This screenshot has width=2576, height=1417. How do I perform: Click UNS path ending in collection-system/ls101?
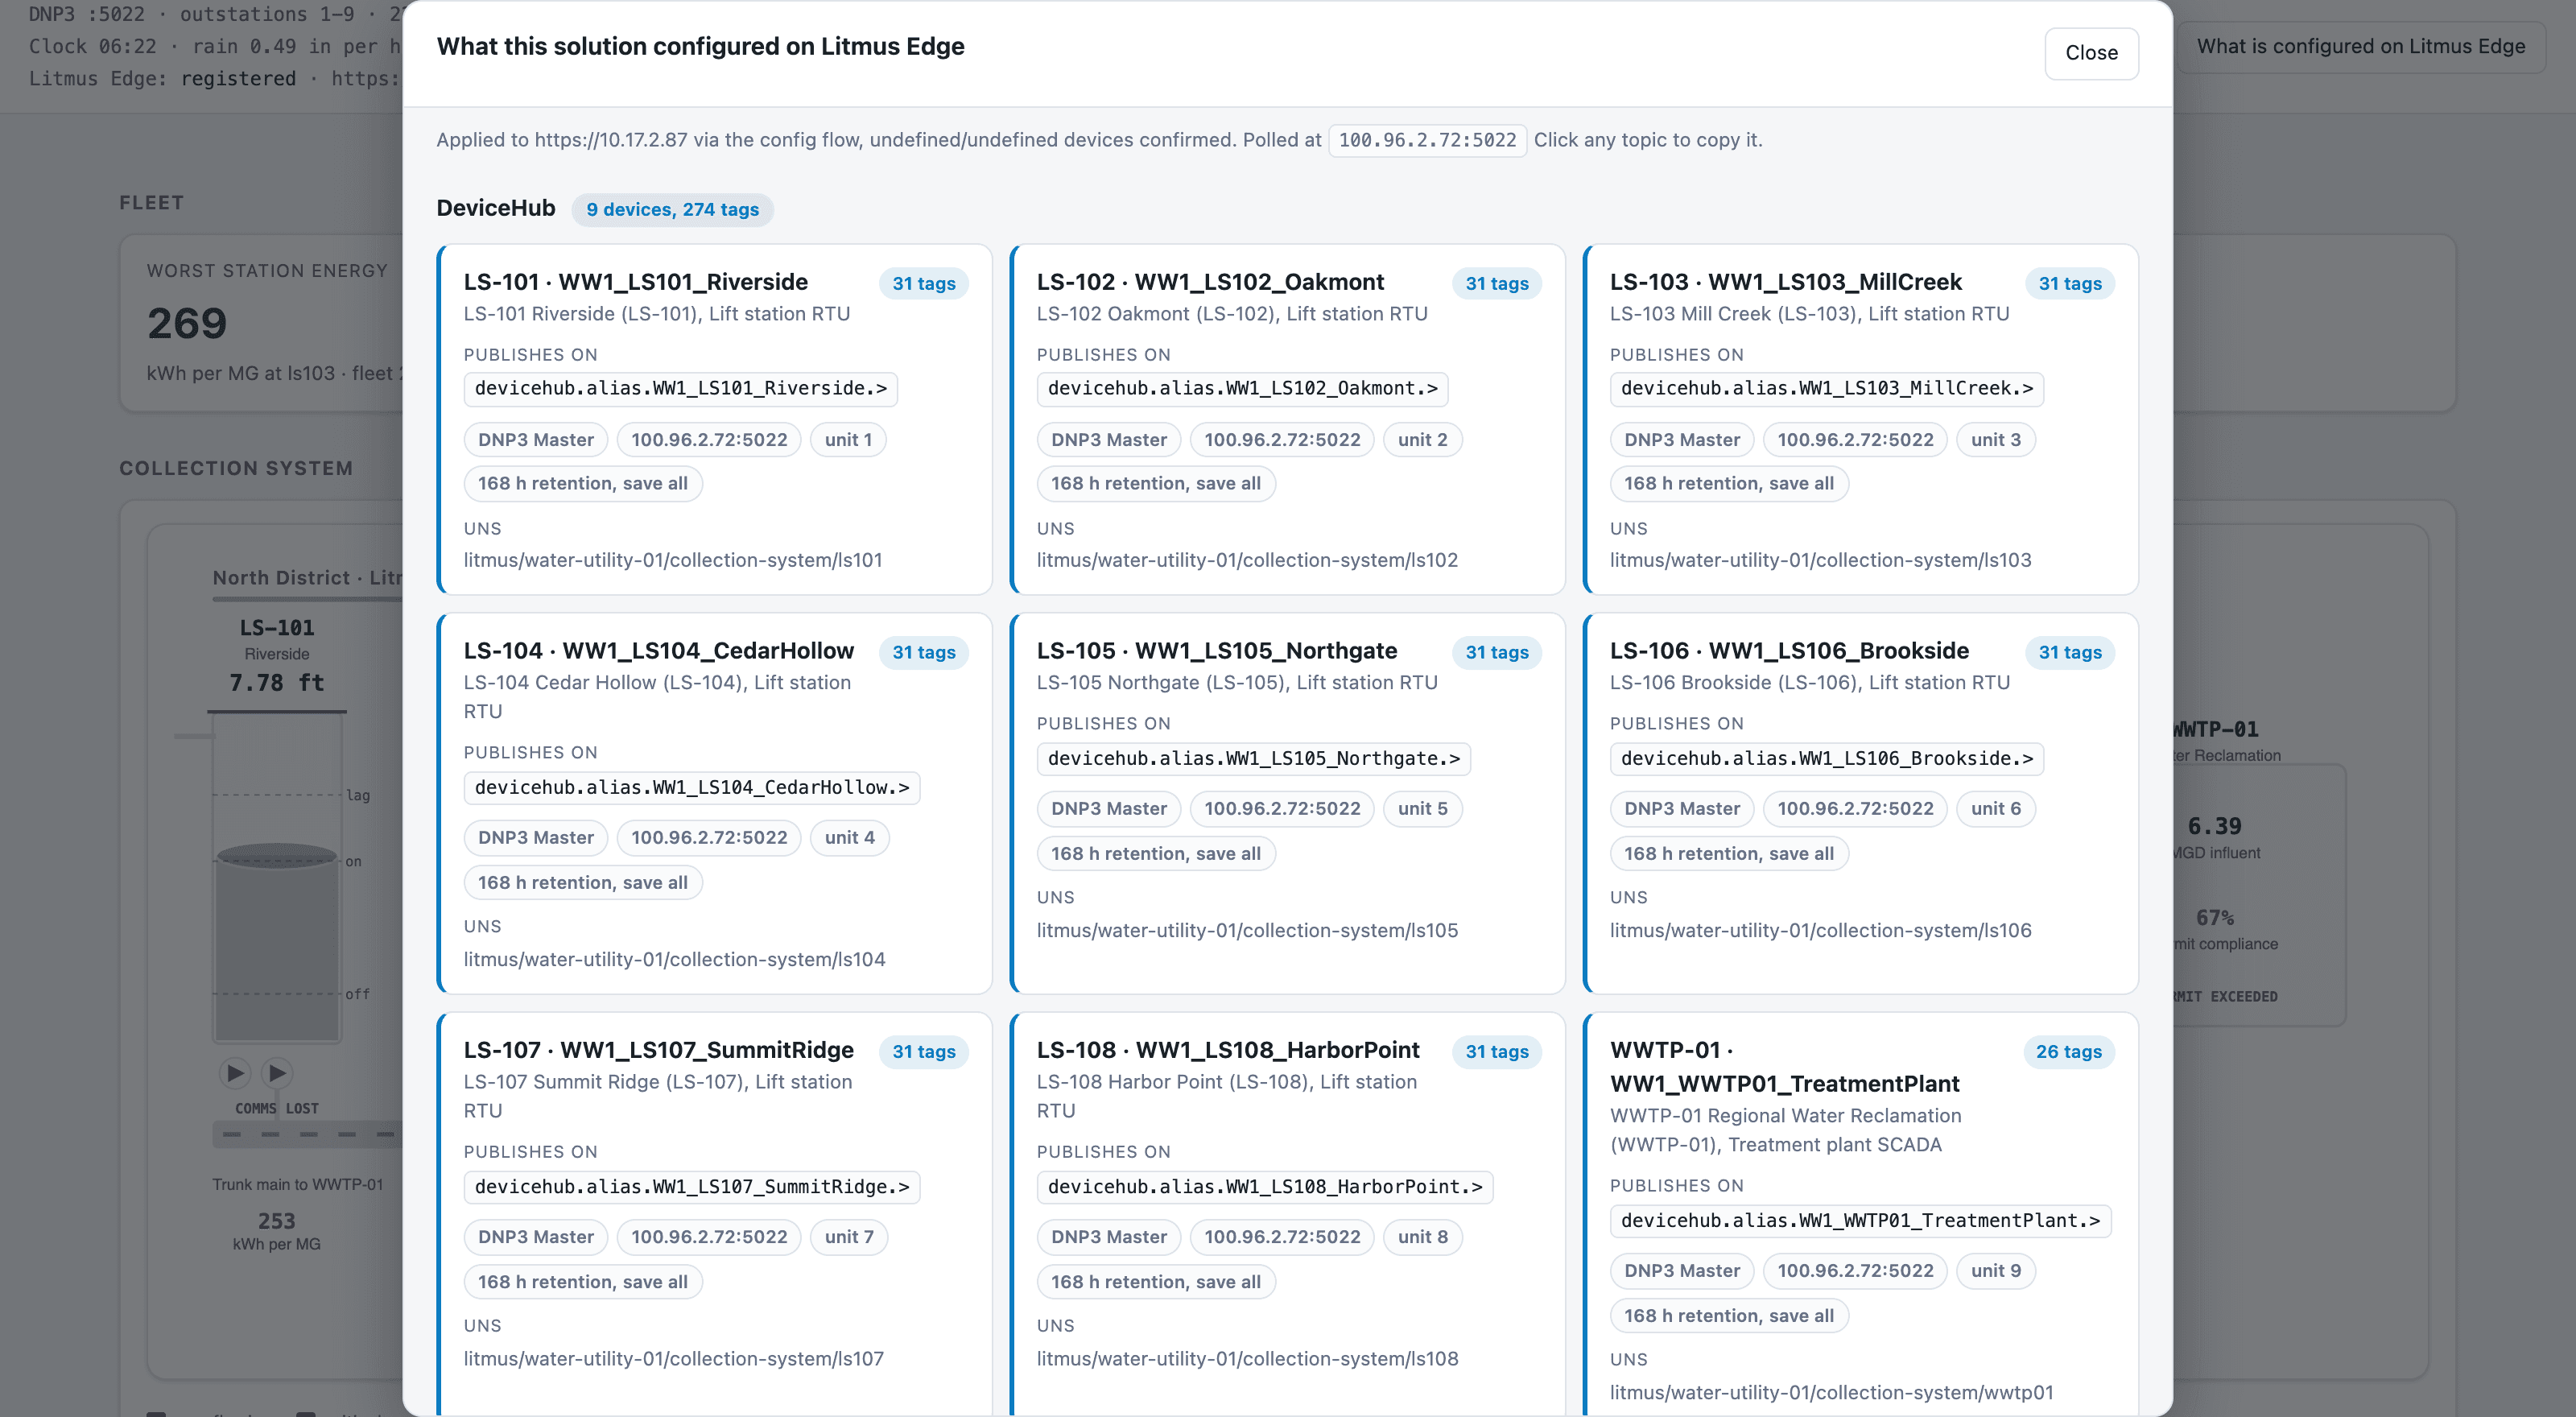673,560
